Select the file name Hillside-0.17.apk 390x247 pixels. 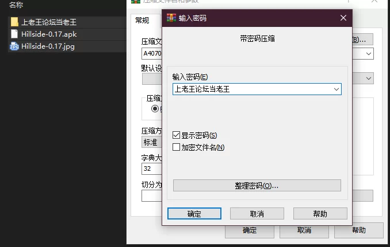pos(49,34)
